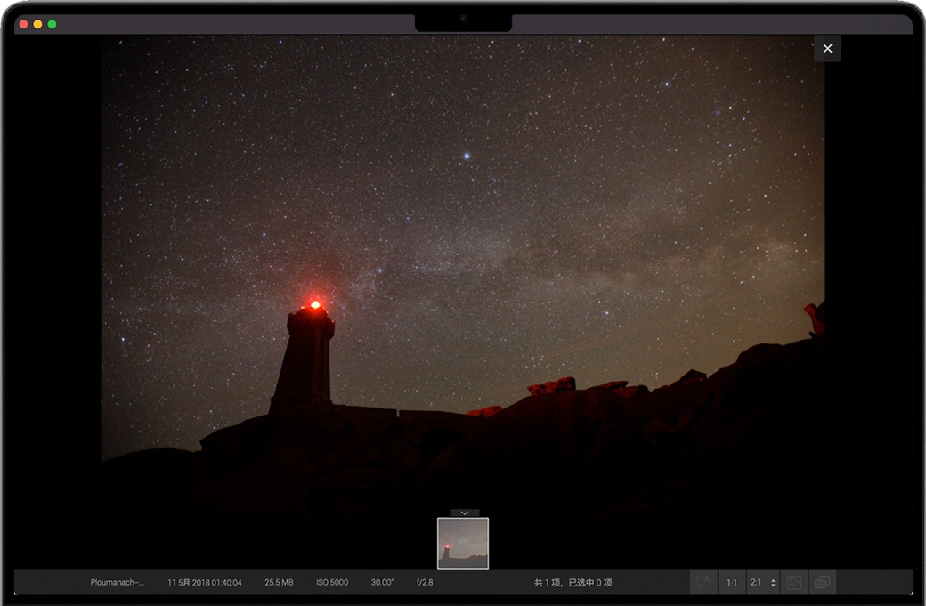This screenshot has height=606, width=926.
Task: Click the red window close button
Action: 23,24
